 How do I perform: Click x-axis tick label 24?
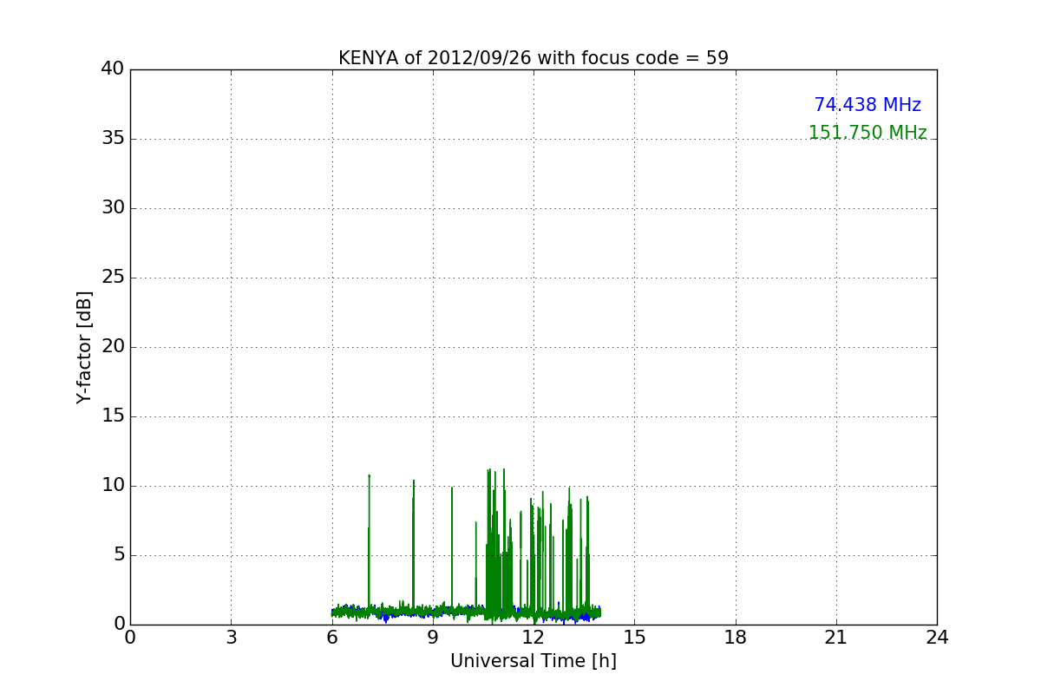pos(937,638)
